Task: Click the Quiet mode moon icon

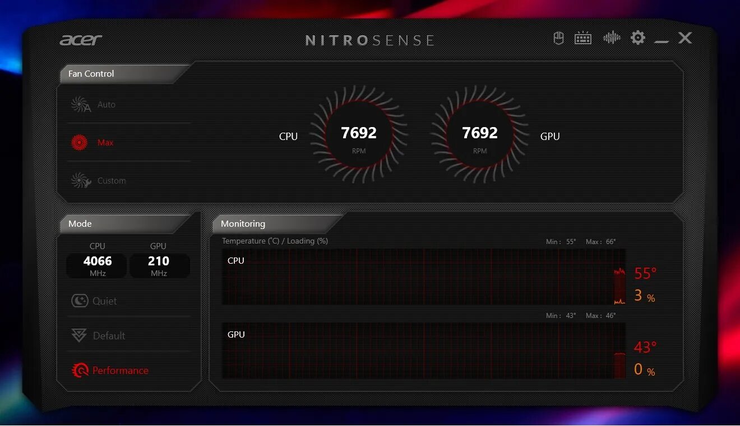Action: click(x=80, y=301)
